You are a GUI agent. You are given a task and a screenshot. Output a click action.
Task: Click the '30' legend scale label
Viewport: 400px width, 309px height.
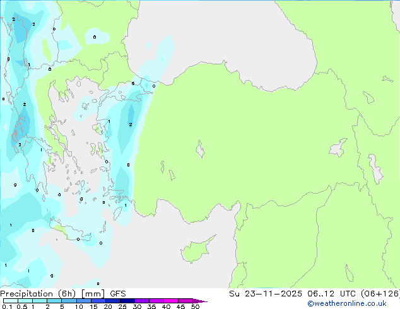(137, 306)
